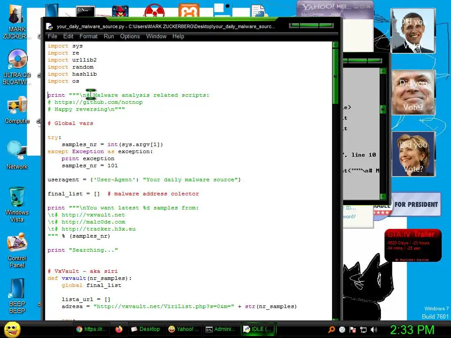Click the McCain 'Did you Vote?' gadget

pos(413,92)
